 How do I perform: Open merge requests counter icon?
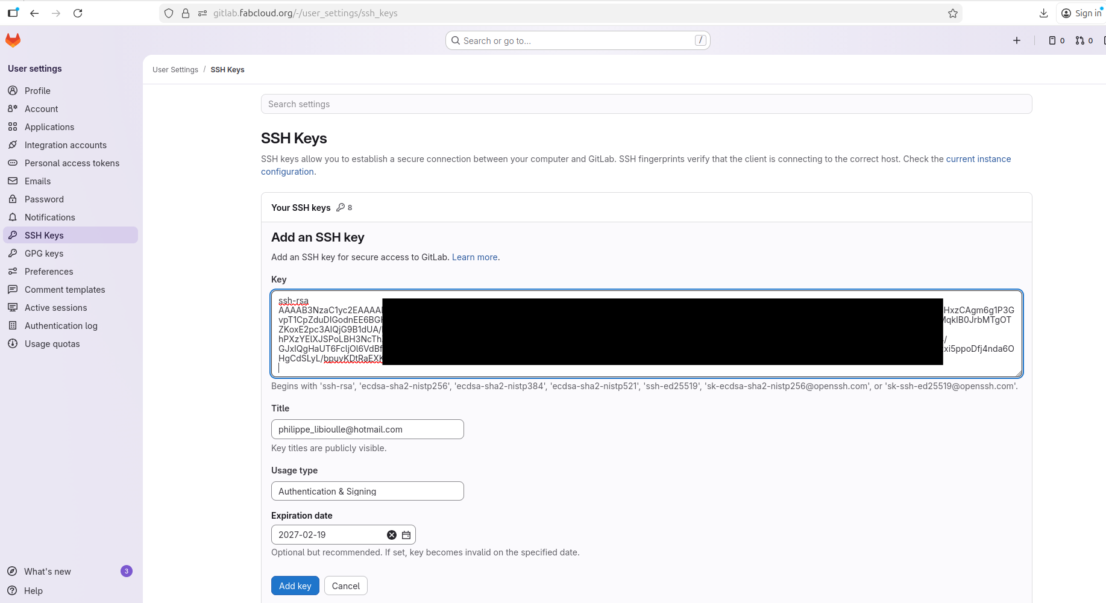[1084, 40]
